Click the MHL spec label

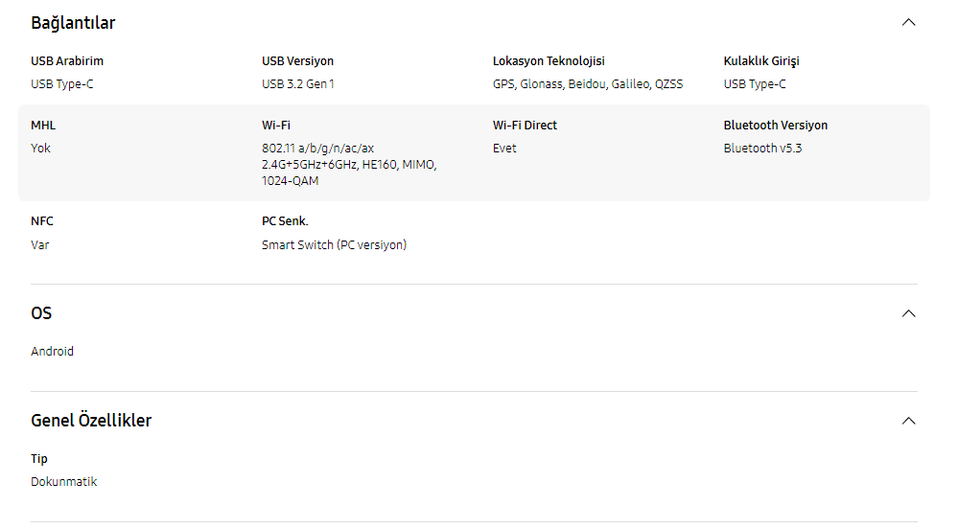point(43,126)
